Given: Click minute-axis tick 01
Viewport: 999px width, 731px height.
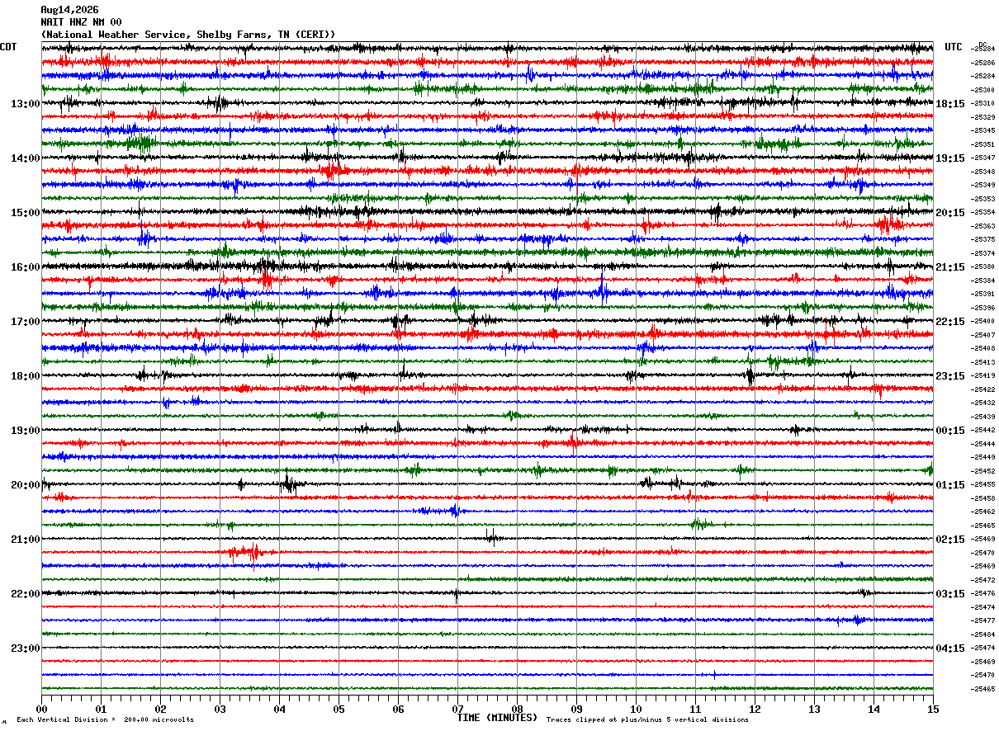Looking at the screenshot, I should (x=101, y=709).
